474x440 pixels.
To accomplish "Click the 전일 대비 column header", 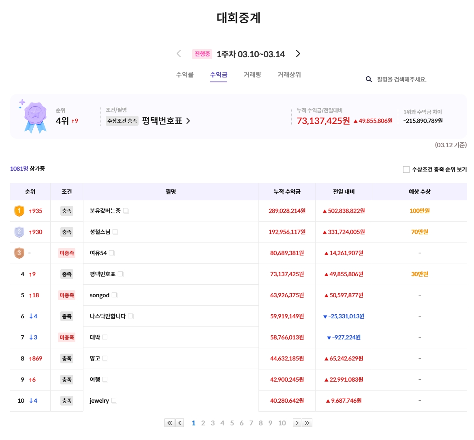I will 344,192.
